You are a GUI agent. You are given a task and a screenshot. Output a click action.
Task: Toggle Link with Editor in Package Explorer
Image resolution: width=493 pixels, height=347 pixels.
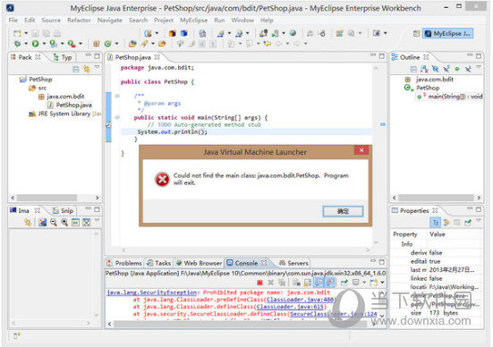coord(87,69)
